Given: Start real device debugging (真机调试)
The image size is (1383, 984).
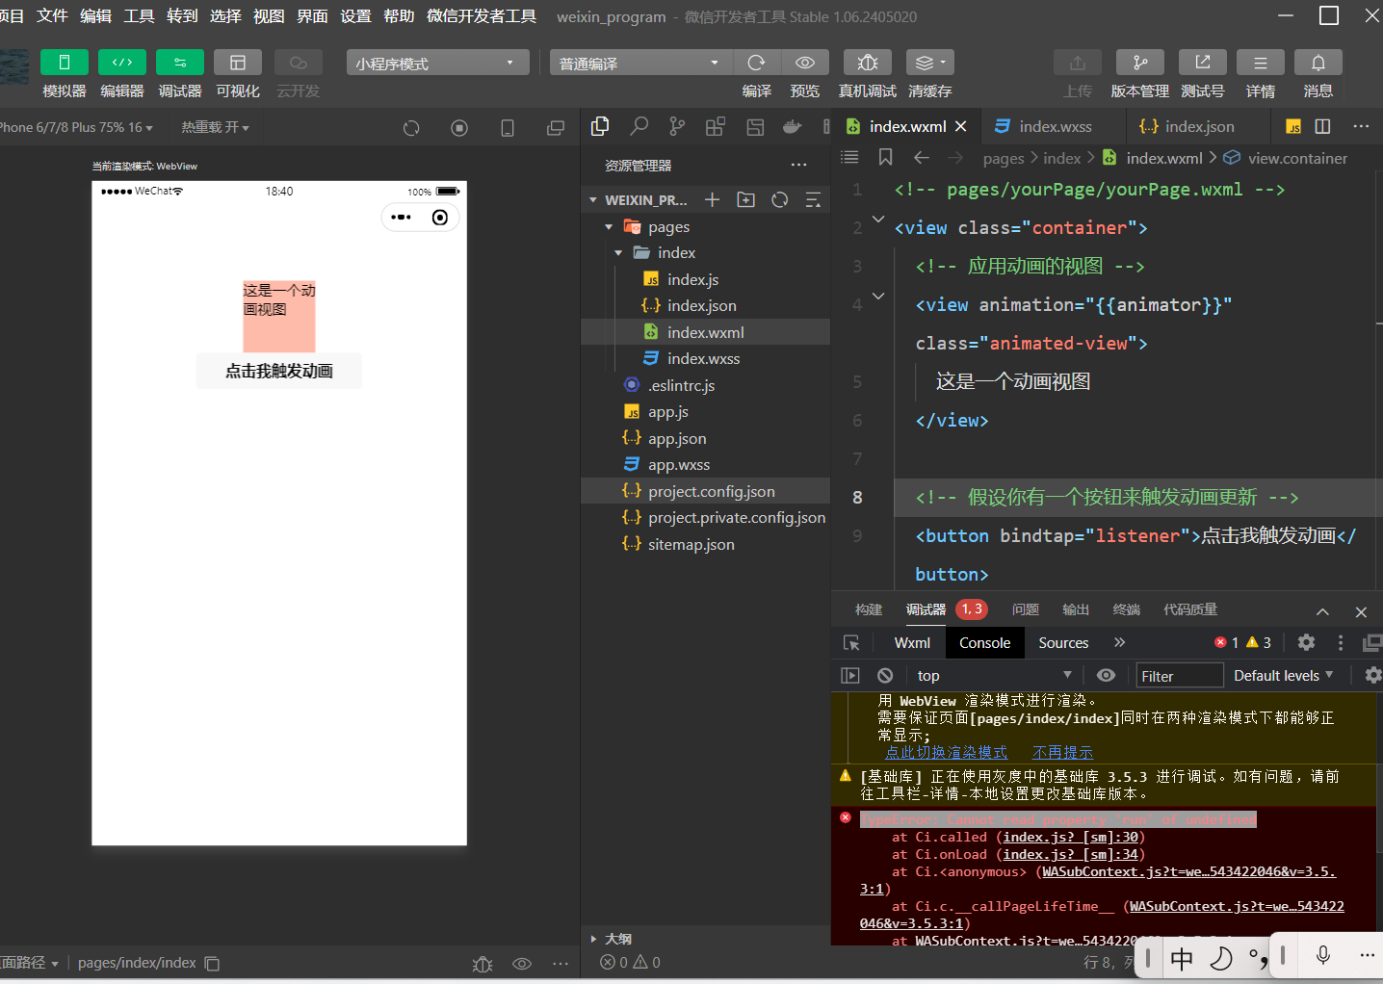Looking at the screenshot, I should [x=868, y=63].
